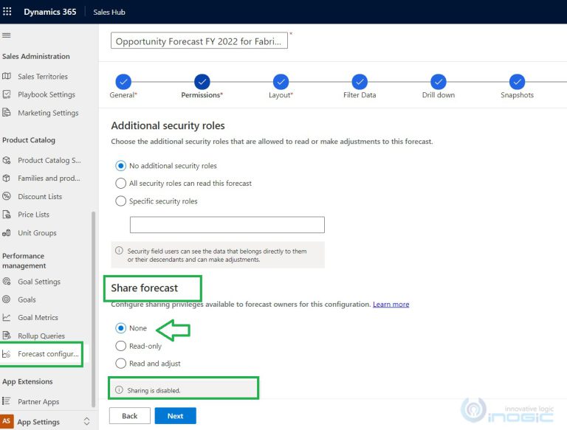
Task: Click the Unit Groups icon
Action: click(7, 233)
